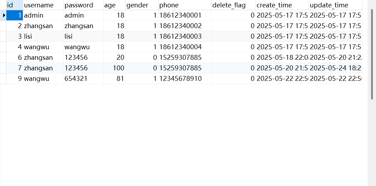The image size is (376, 186).
Task: Click password cell 'wangwu' in row id 4
Action: click(83, 47)
